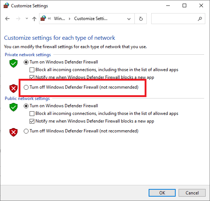Open the Win... breadcrumb segment
Screen dimensions: 210x201
coord(60,19)
